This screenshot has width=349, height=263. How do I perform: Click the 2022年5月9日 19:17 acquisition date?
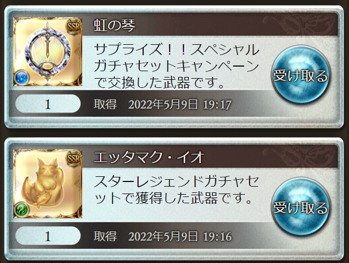point(180,105)
